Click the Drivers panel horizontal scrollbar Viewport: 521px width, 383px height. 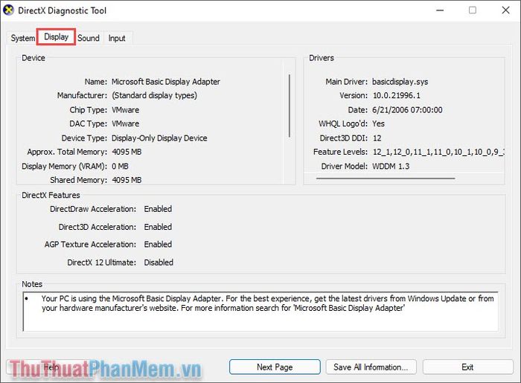tap(386, 178)
